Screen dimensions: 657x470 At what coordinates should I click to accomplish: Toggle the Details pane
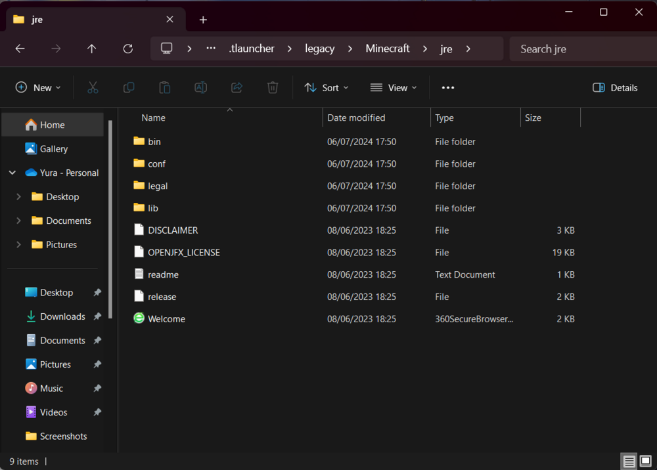click(x=615, y=87)
